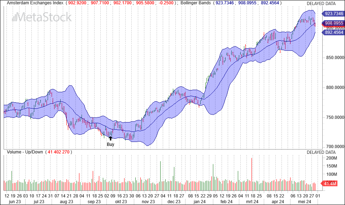This screenshot has width=345, height=205.
Task: Select the lower band value tag 892.4564
Action: click(333, 32)
